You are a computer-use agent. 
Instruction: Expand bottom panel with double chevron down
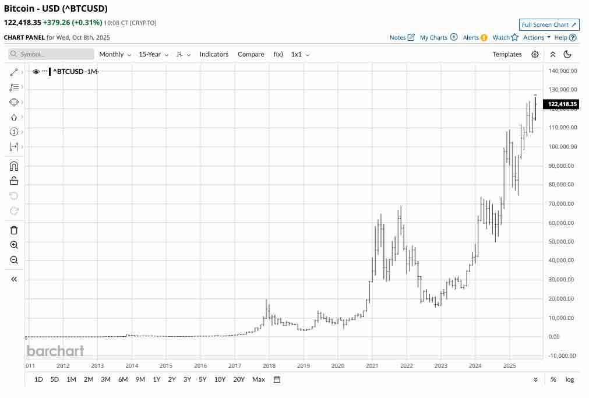click(535, 379)
